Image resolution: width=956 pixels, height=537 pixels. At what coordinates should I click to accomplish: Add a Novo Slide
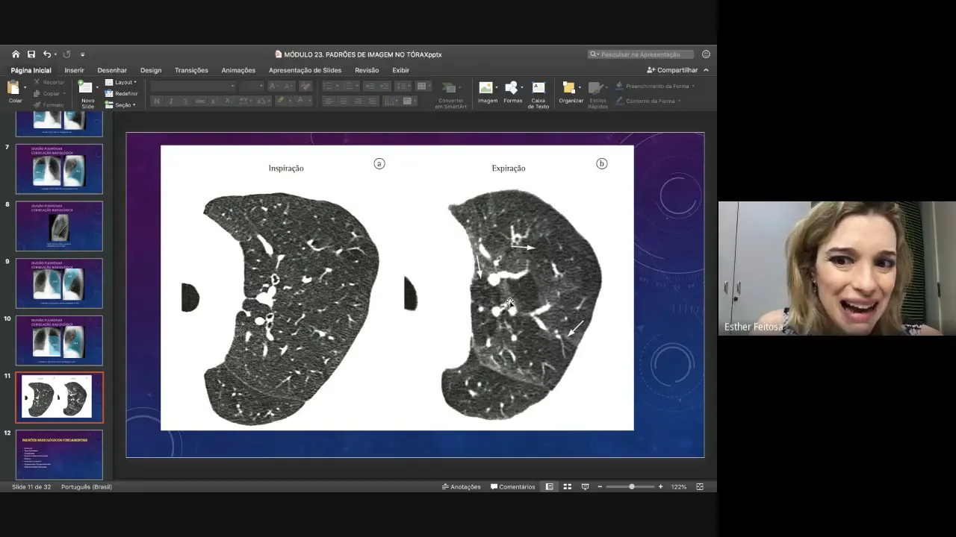(87, 94)
